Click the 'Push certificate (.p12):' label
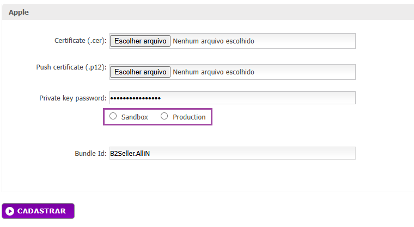The image size is (414, 227). pyautogui.click(x=71, y=67)
